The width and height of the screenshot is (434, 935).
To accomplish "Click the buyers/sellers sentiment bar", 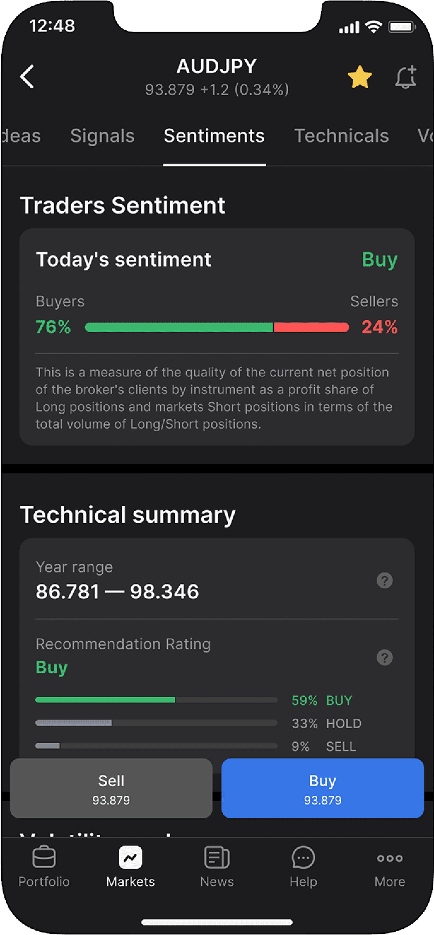I will (x=217, y=327).
